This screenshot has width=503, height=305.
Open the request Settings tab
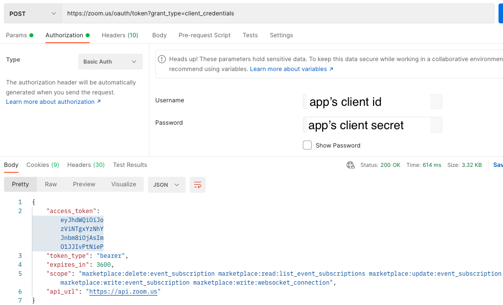(281, 35)
